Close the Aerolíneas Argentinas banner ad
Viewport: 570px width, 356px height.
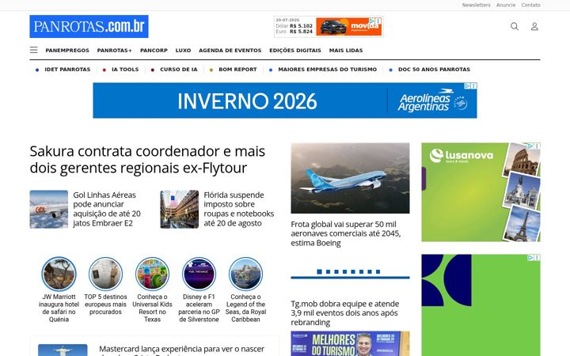point(474,85)
